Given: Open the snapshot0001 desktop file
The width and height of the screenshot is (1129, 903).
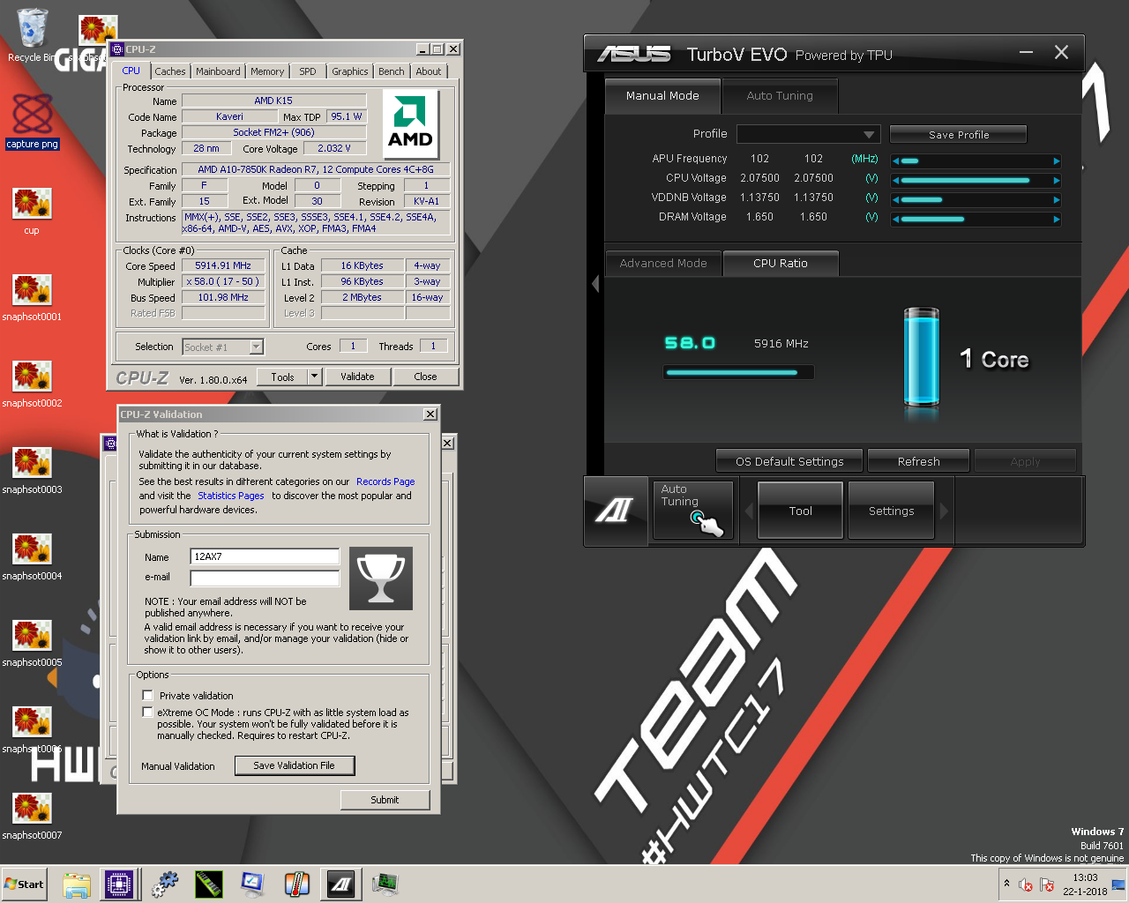Looking at the screenshot, I should point(32,298).
